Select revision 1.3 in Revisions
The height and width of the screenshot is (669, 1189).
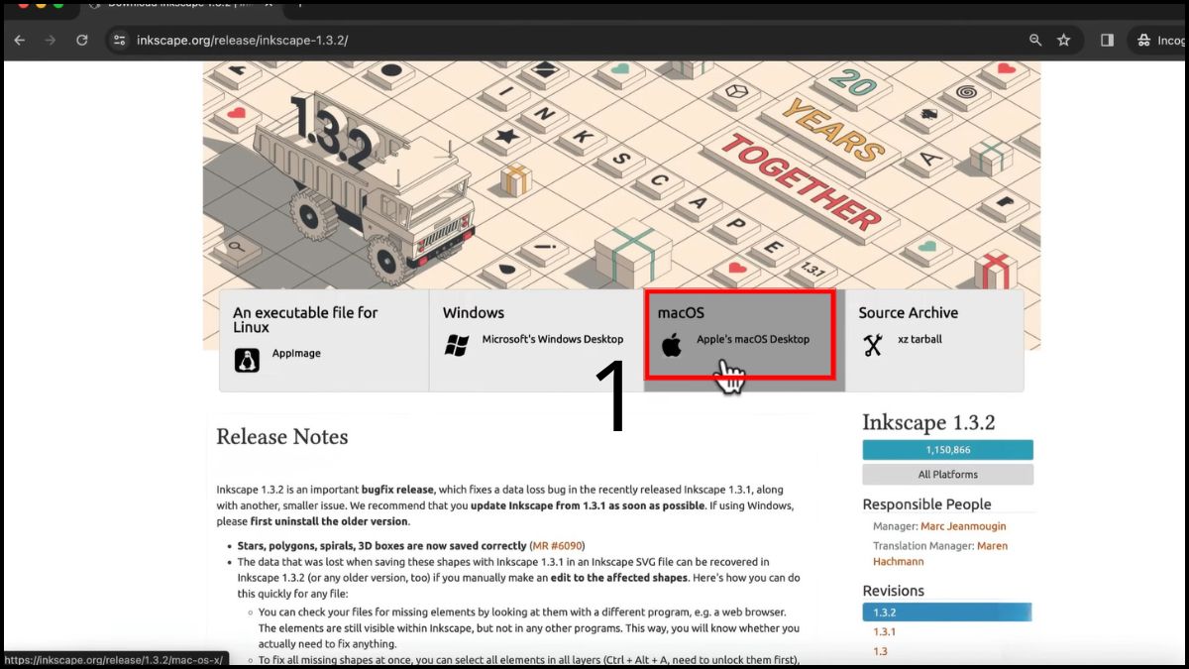tap(881, 651)
